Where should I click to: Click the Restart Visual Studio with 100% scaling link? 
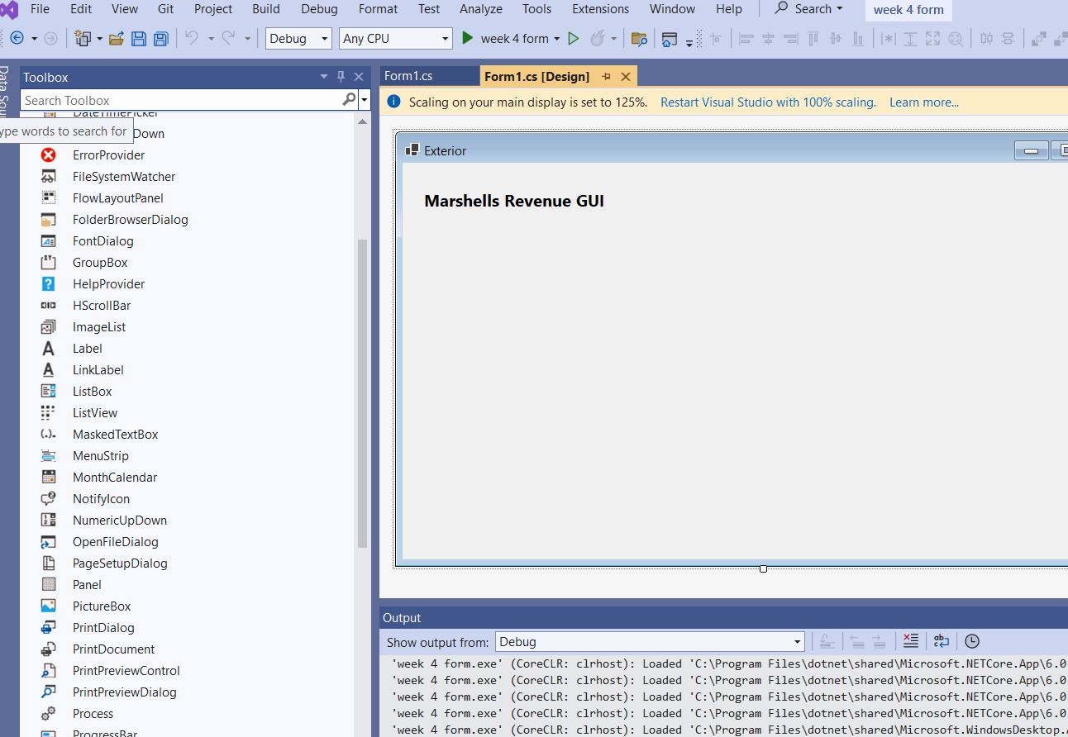coord(767,102)
